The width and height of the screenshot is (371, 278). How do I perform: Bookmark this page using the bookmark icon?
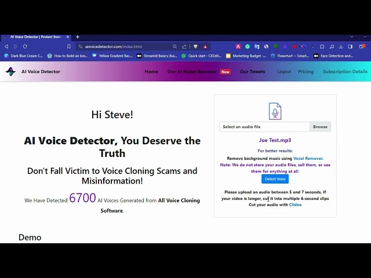(x=69, y=46)
